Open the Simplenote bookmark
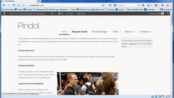The width and height of the screenshot is (174, 98). [x=39, y=10]
